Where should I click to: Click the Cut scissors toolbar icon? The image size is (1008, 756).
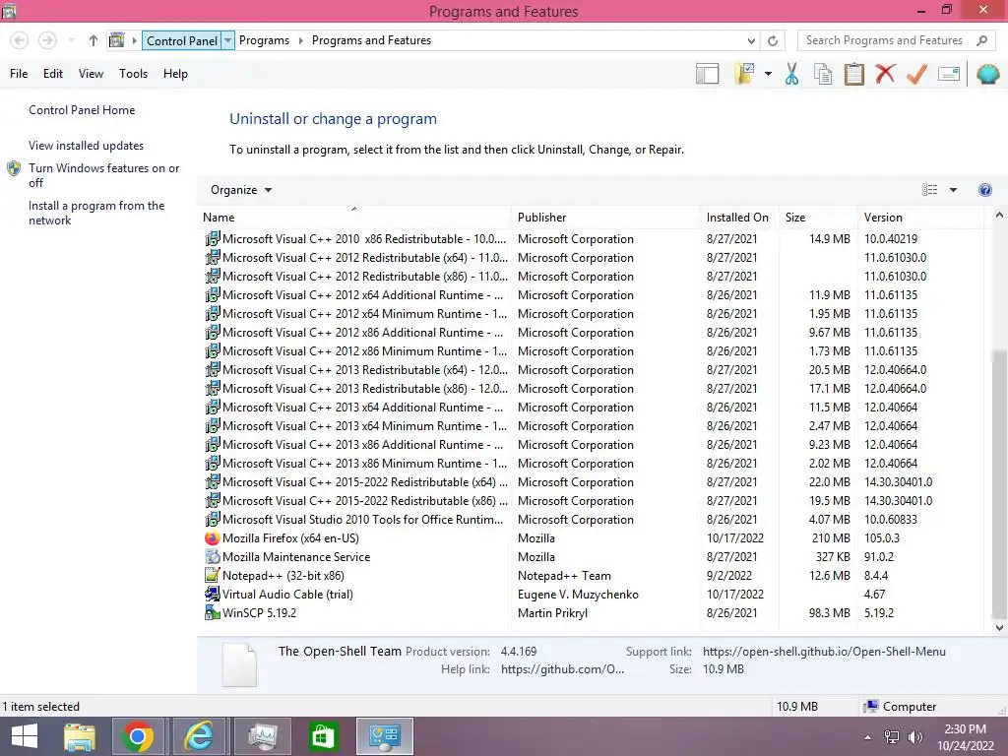[791, 74]
